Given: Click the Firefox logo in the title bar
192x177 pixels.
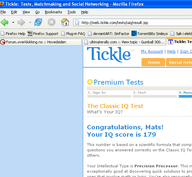Looking at the screenshot, I should pyautogui.click(x=2, y=3).
